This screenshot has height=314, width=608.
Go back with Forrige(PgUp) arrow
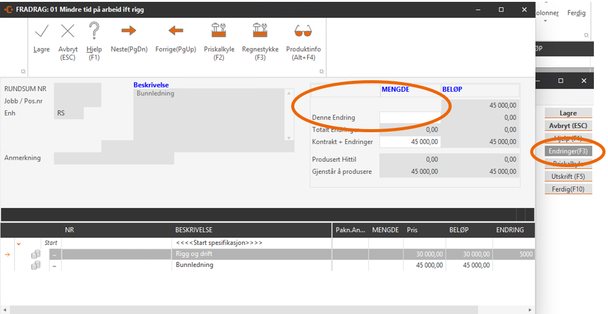click(x=176, y=31)
